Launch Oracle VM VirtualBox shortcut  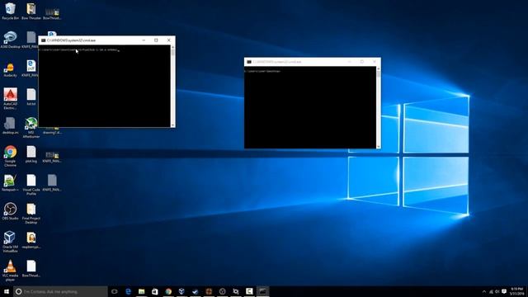point(10,242)
